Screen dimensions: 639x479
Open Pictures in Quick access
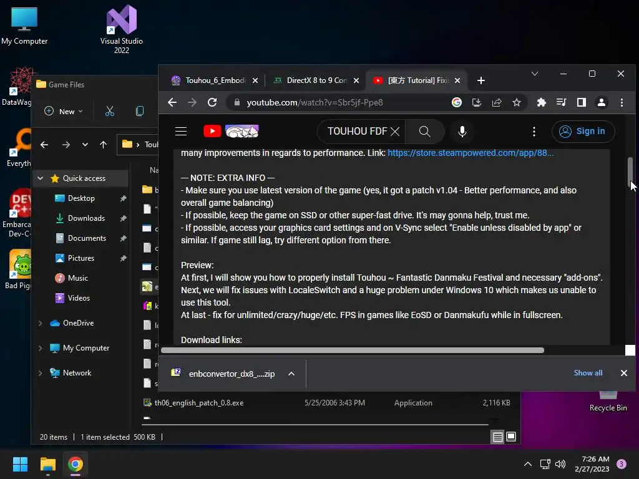click(80, 258)
